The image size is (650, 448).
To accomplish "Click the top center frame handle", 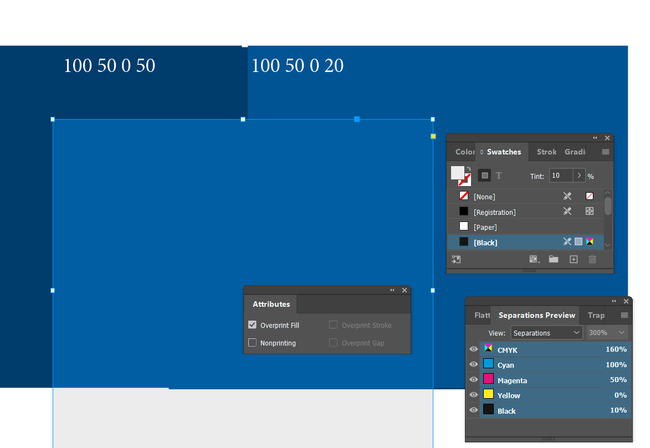I will [243, 120].
